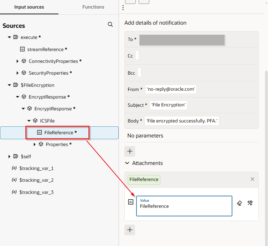268x246 pixels.
Task: Click the eraser icon beside the Value field
Action: [239, 203]
